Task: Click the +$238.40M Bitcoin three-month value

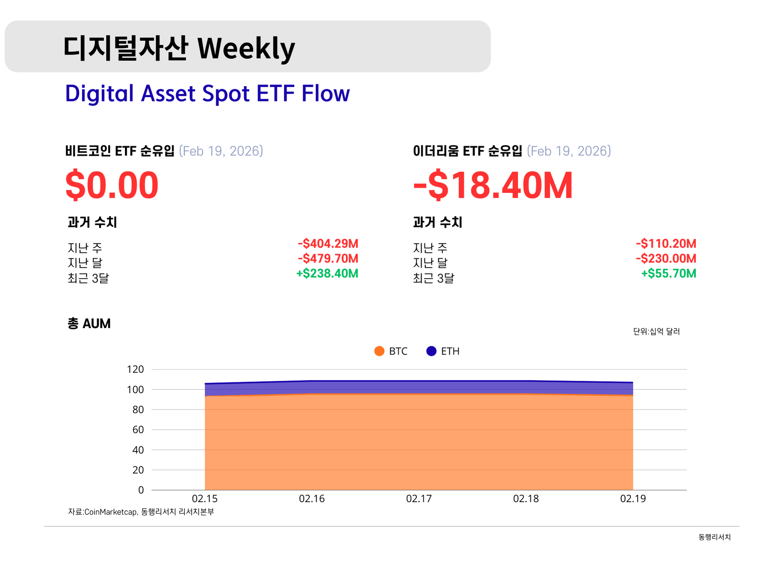Action: [x=327, y=273]
